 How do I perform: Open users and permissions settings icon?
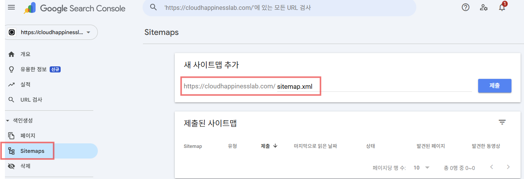484,8
